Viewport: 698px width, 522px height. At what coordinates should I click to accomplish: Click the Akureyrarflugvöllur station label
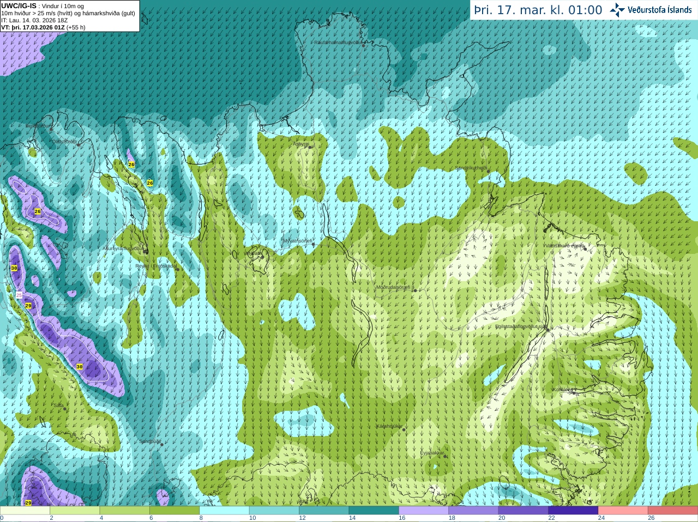point(123,248)
